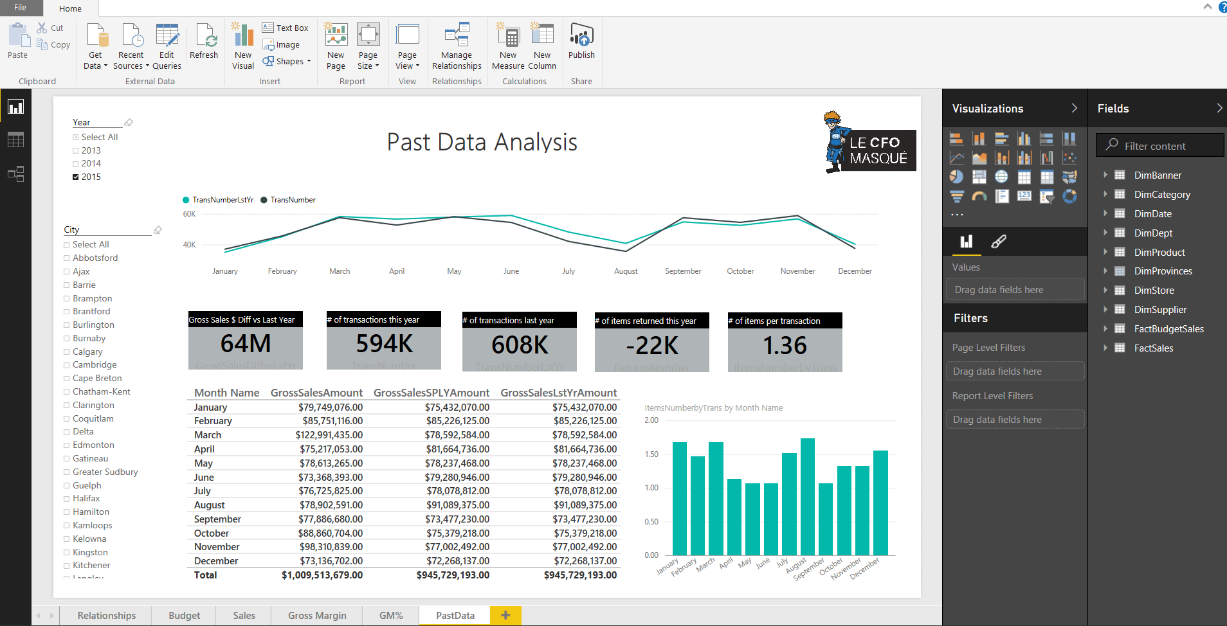Expand the DimDate table tree

tap(1105, 213)
